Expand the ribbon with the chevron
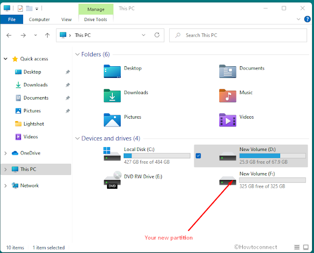Screen dimensions: 314x253 (x=298, y=19)
